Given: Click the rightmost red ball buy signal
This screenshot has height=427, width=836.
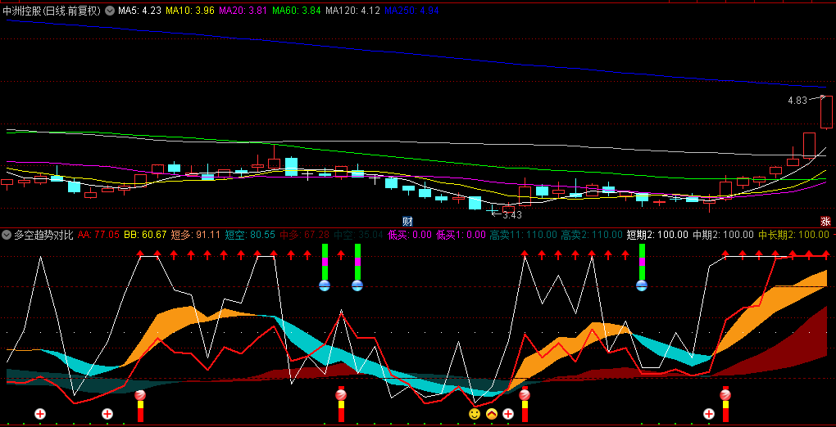Looking at the screenshot, I should click(x=725, y=395).
